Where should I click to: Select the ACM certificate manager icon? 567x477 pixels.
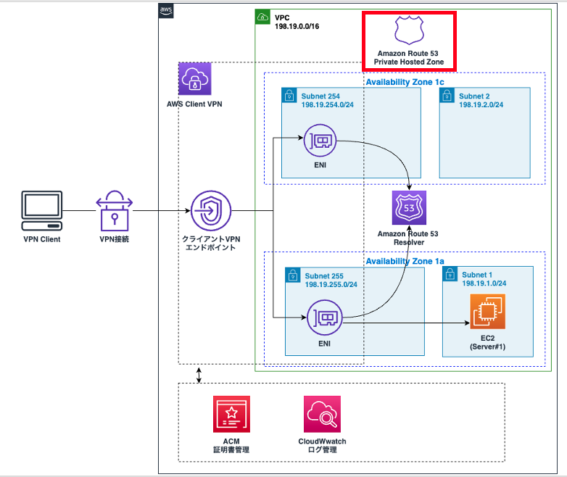coord(231,414)
